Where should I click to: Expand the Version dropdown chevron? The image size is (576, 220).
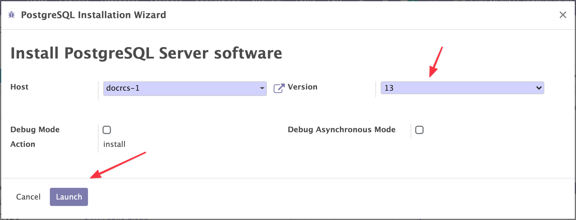pyautogui.click(x=539, y=88)
